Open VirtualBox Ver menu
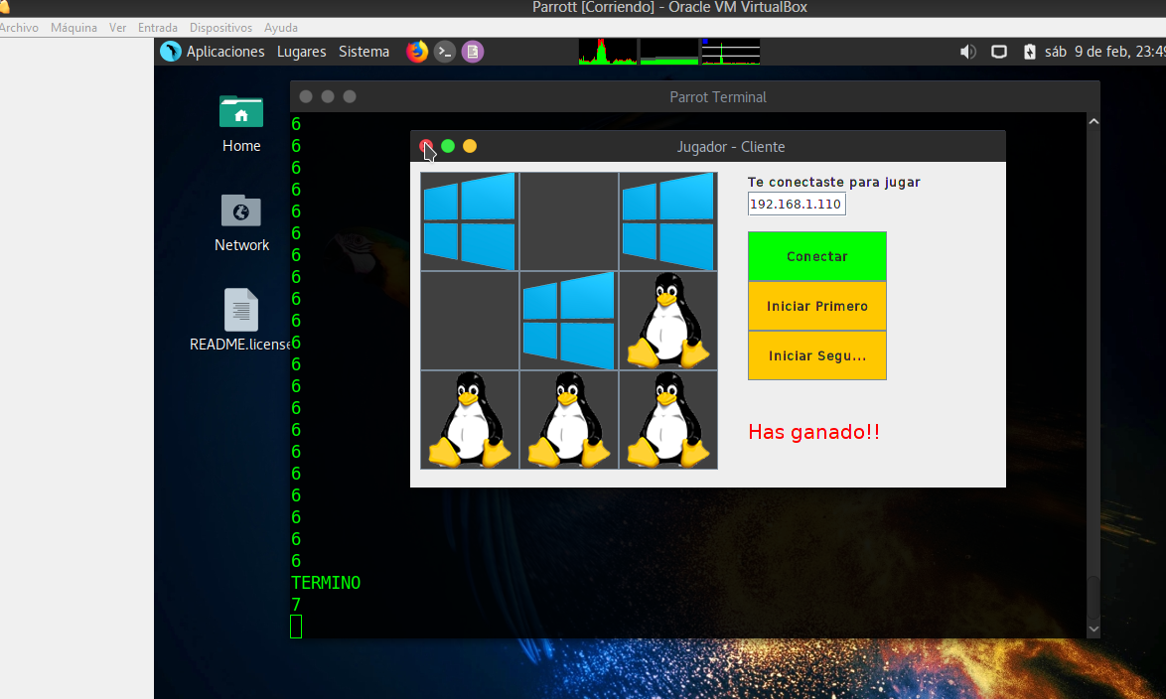The height and width of the screenshot is (699, 1166). point(117,28)
